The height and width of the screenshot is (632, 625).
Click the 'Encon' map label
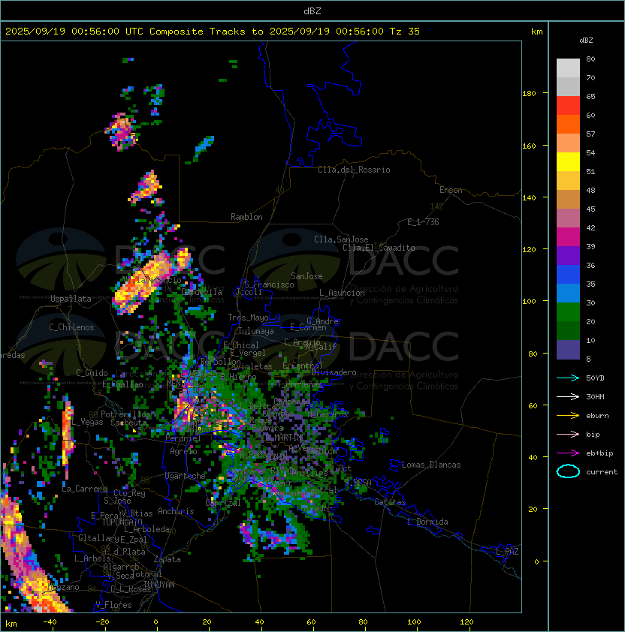coord(451,190)
